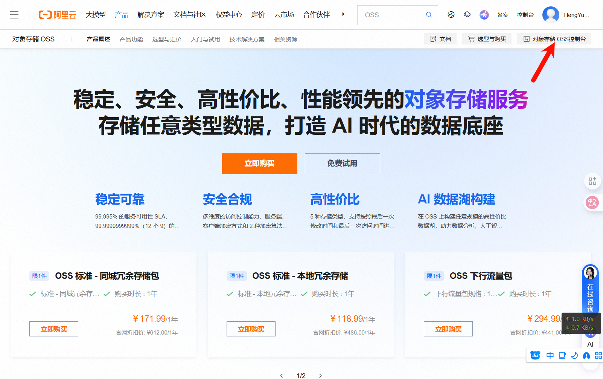Open the 权益中心 top menu
Viewport: 603px width, 379px height.
click(229, 15)
